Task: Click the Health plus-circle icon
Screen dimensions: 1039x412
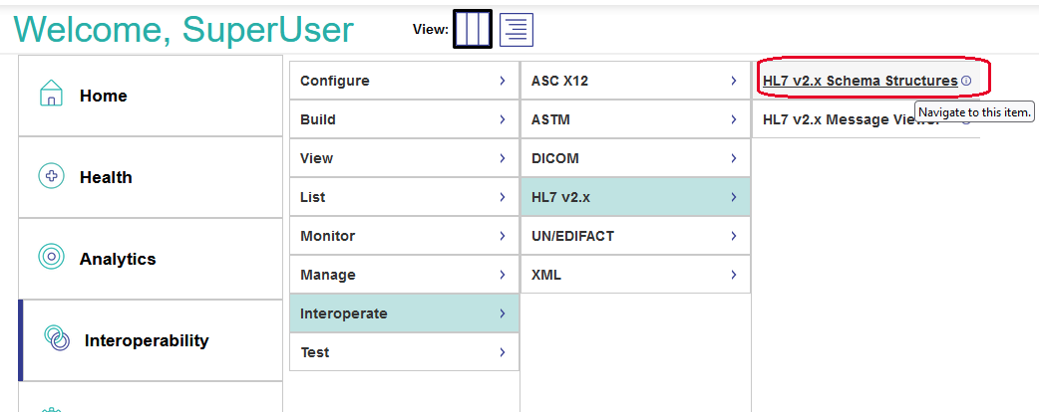Action: click(51, 176)
